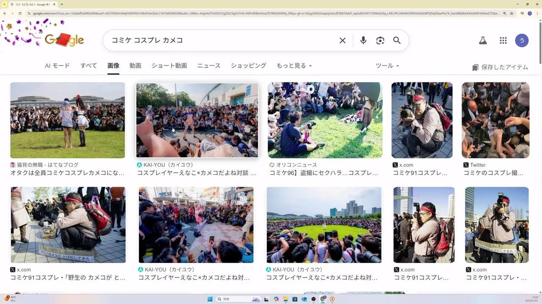Viewport: 542px width, 304px height.
Task: Open Outlook from the taskbar
Action: 304,299
